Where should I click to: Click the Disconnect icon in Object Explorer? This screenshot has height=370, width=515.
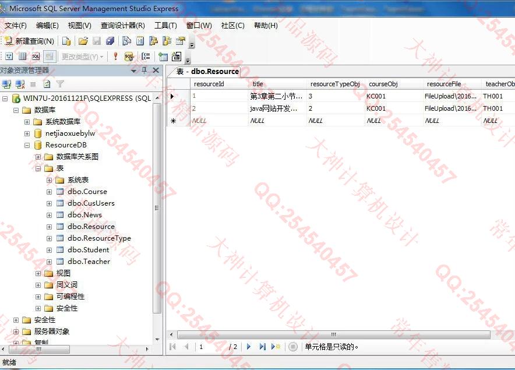pos(20,84)
